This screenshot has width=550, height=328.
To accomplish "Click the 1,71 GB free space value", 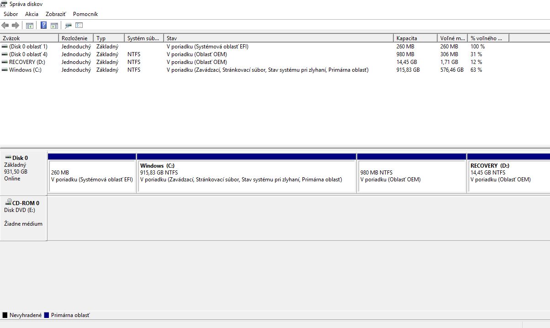I will (x=449, y=62).
